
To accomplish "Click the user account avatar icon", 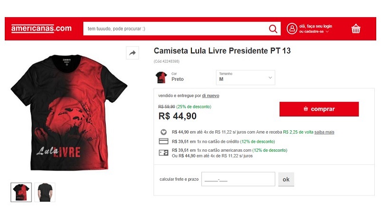I will tap(292, 29).
